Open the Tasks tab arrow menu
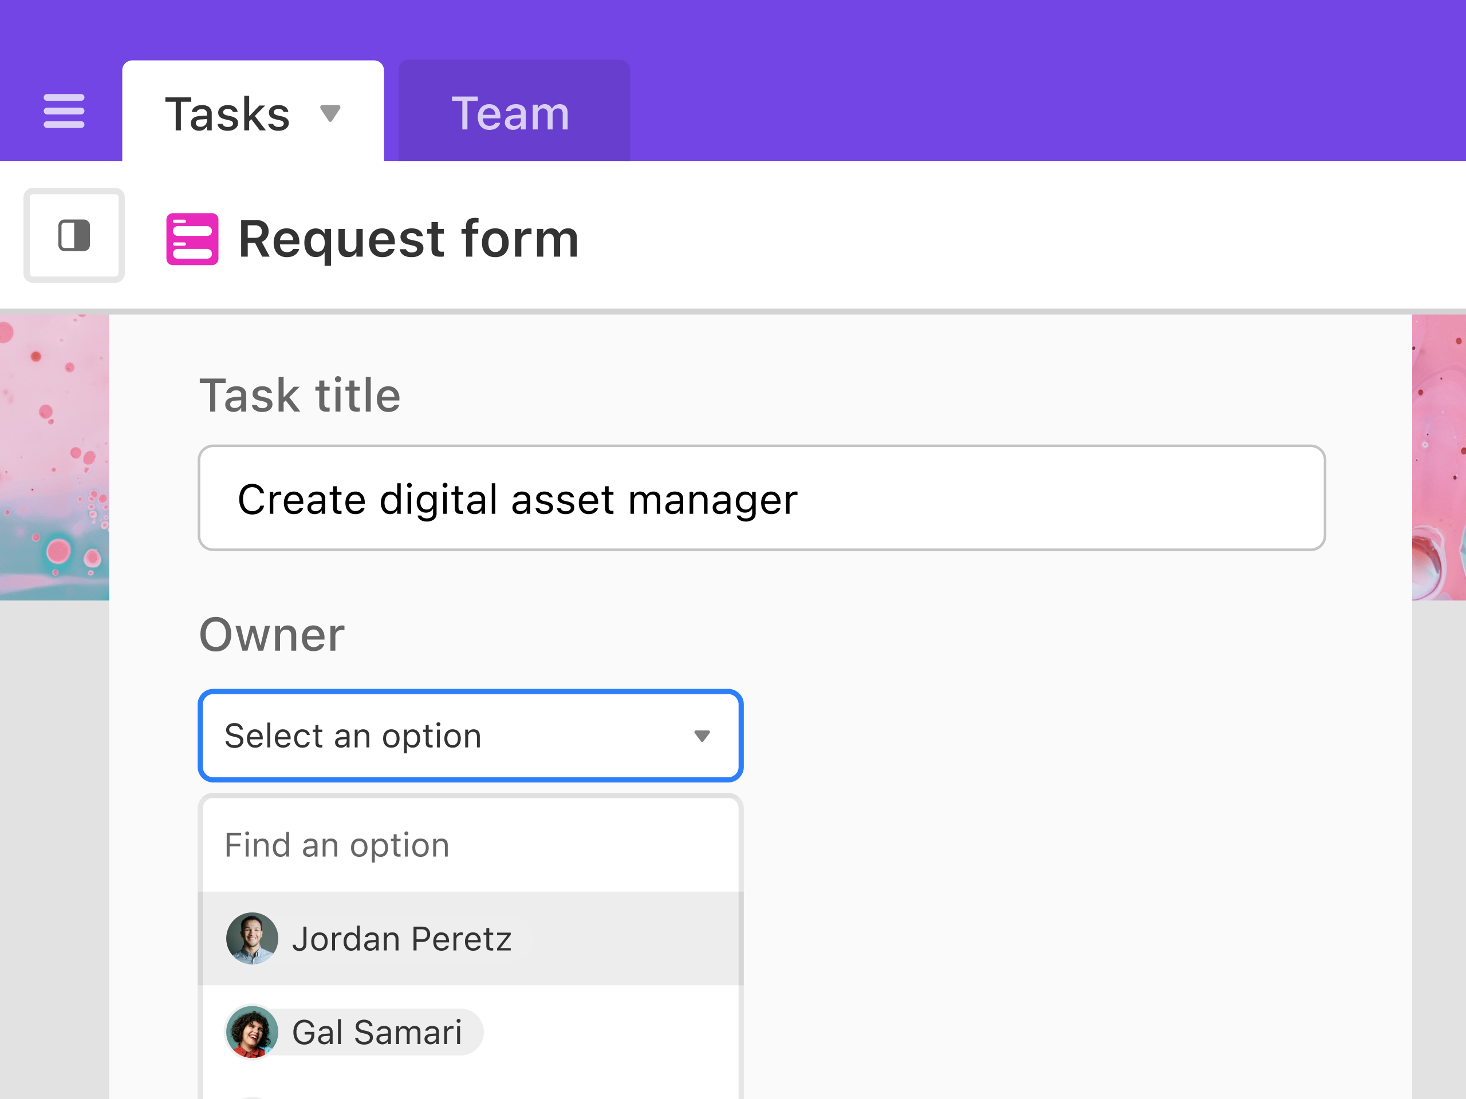This screenshot has height=1099, width=1466. pyautogui.click(x=330, y=113)
